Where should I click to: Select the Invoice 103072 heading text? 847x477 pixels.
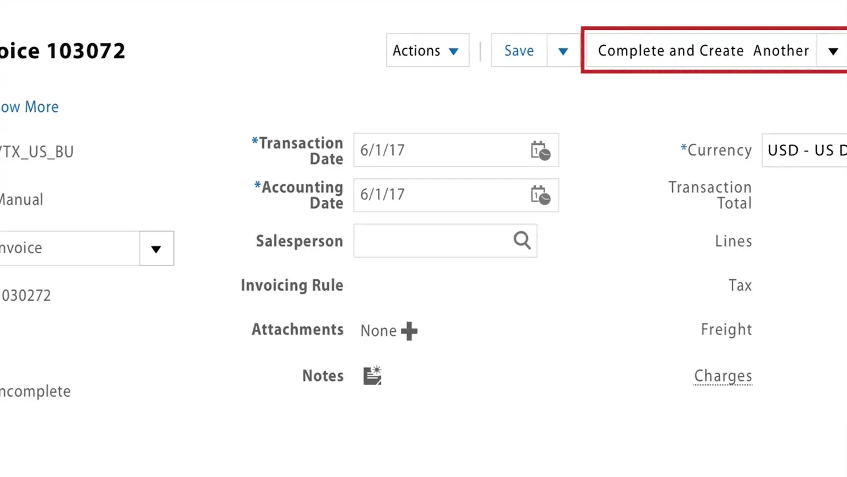62,51
